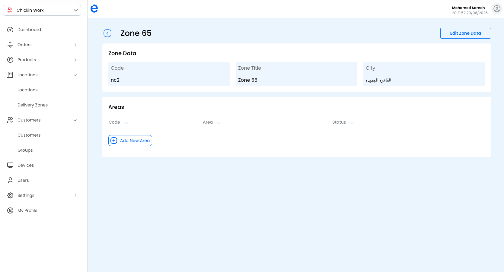This screenshot has height=272, width=504.
Task: Click the Areas section heading
Action: [x=116, y=107]
